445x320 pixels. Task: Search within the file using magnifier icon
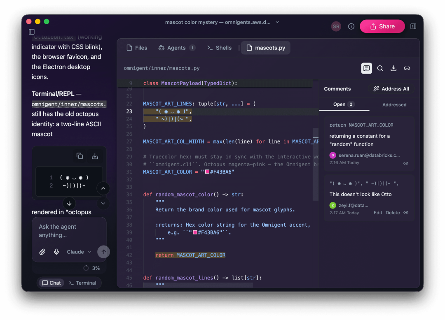point(380,68)
